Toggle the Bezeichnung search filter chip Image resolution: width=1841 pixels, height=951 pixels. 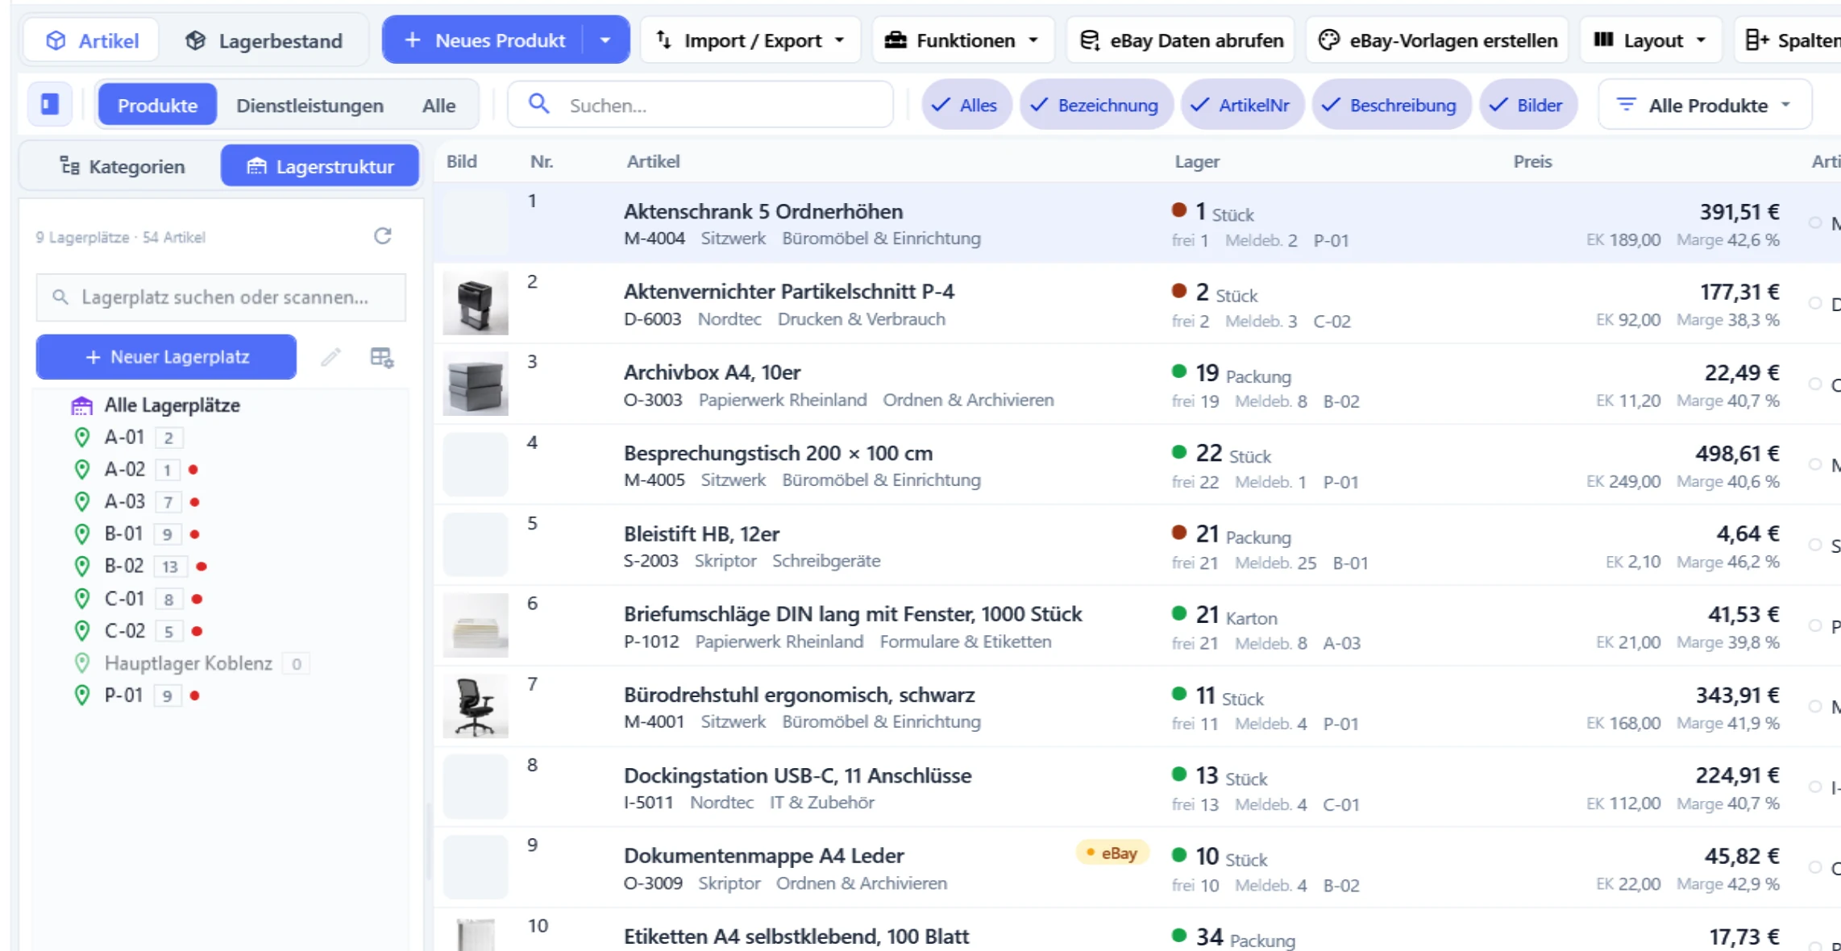(x=1096, y=105)
